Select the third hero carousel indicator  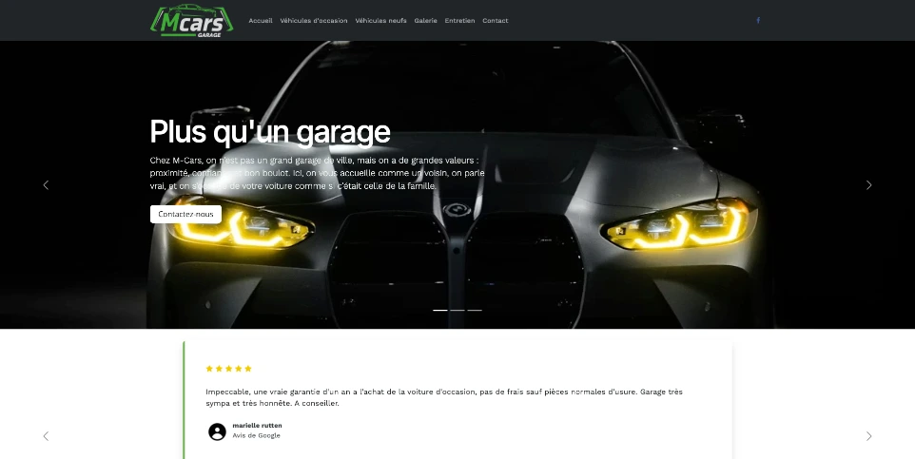tap(475, 311)
